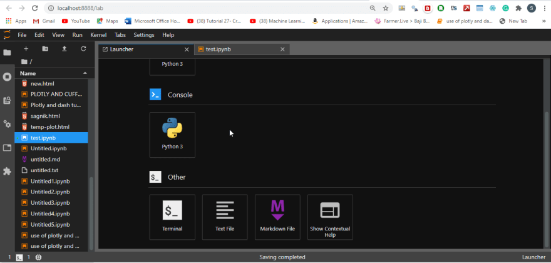Open the Chrome profile avatar
Viewport: 551px width, 263px height.
(x=532, y=8)
